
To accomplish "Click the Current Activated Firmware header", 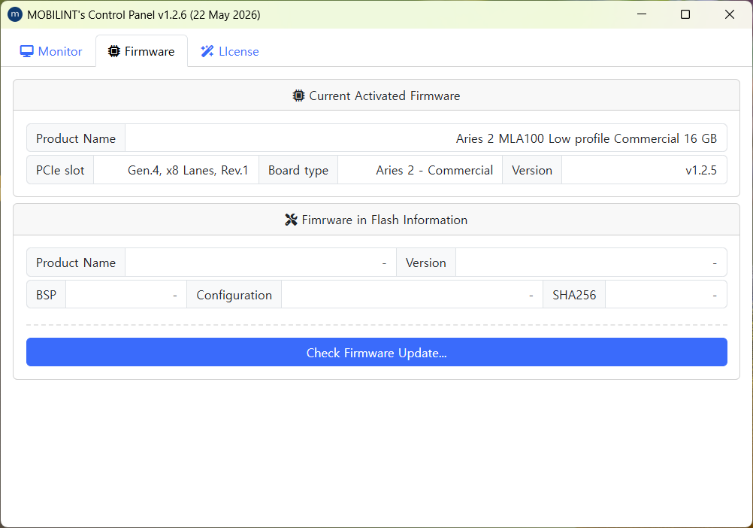I will pos(376,96).
